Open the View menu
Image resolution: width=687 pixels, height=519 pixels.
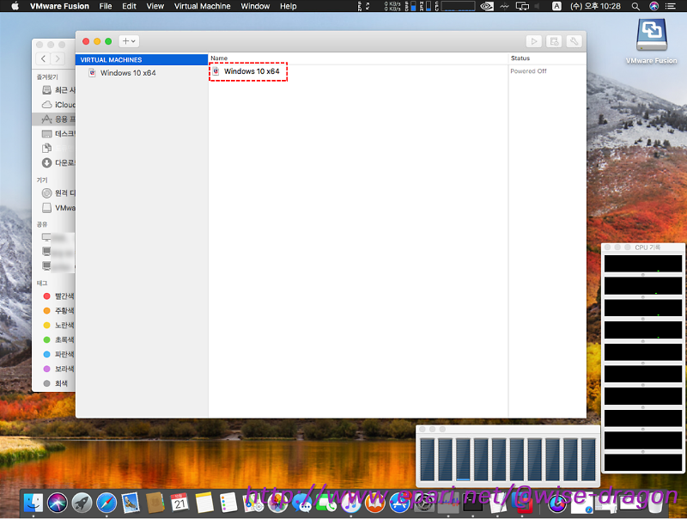click(155, 6)
